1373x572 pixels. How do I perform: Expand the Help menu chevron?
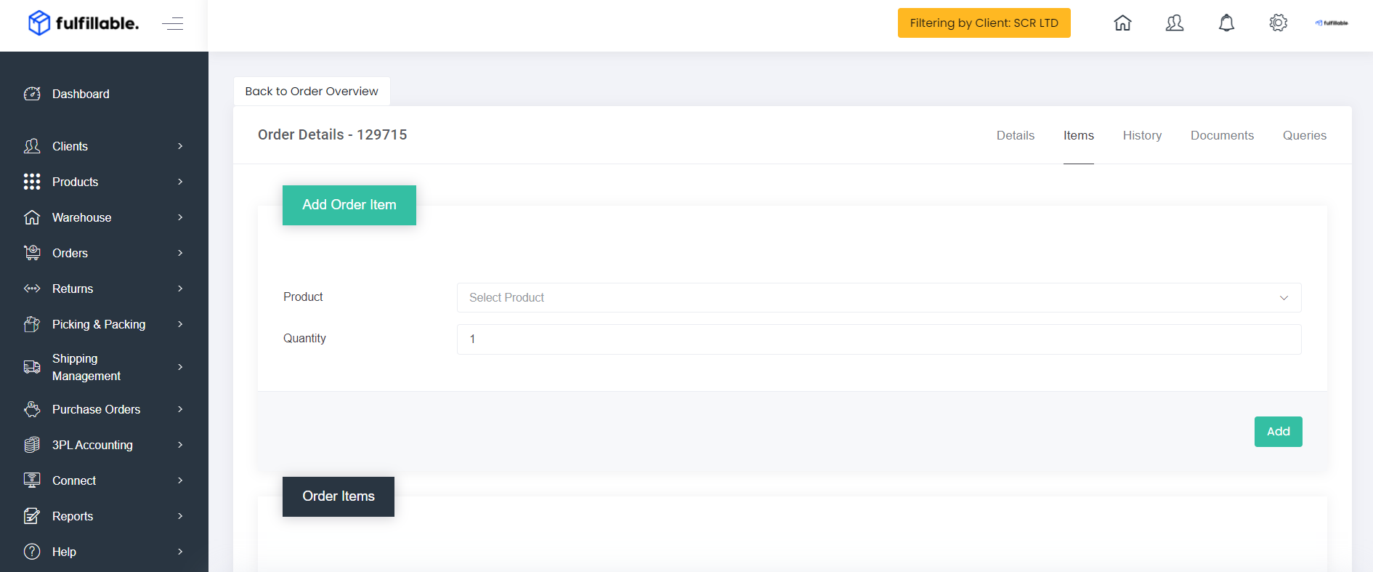(x=180, y=552)
